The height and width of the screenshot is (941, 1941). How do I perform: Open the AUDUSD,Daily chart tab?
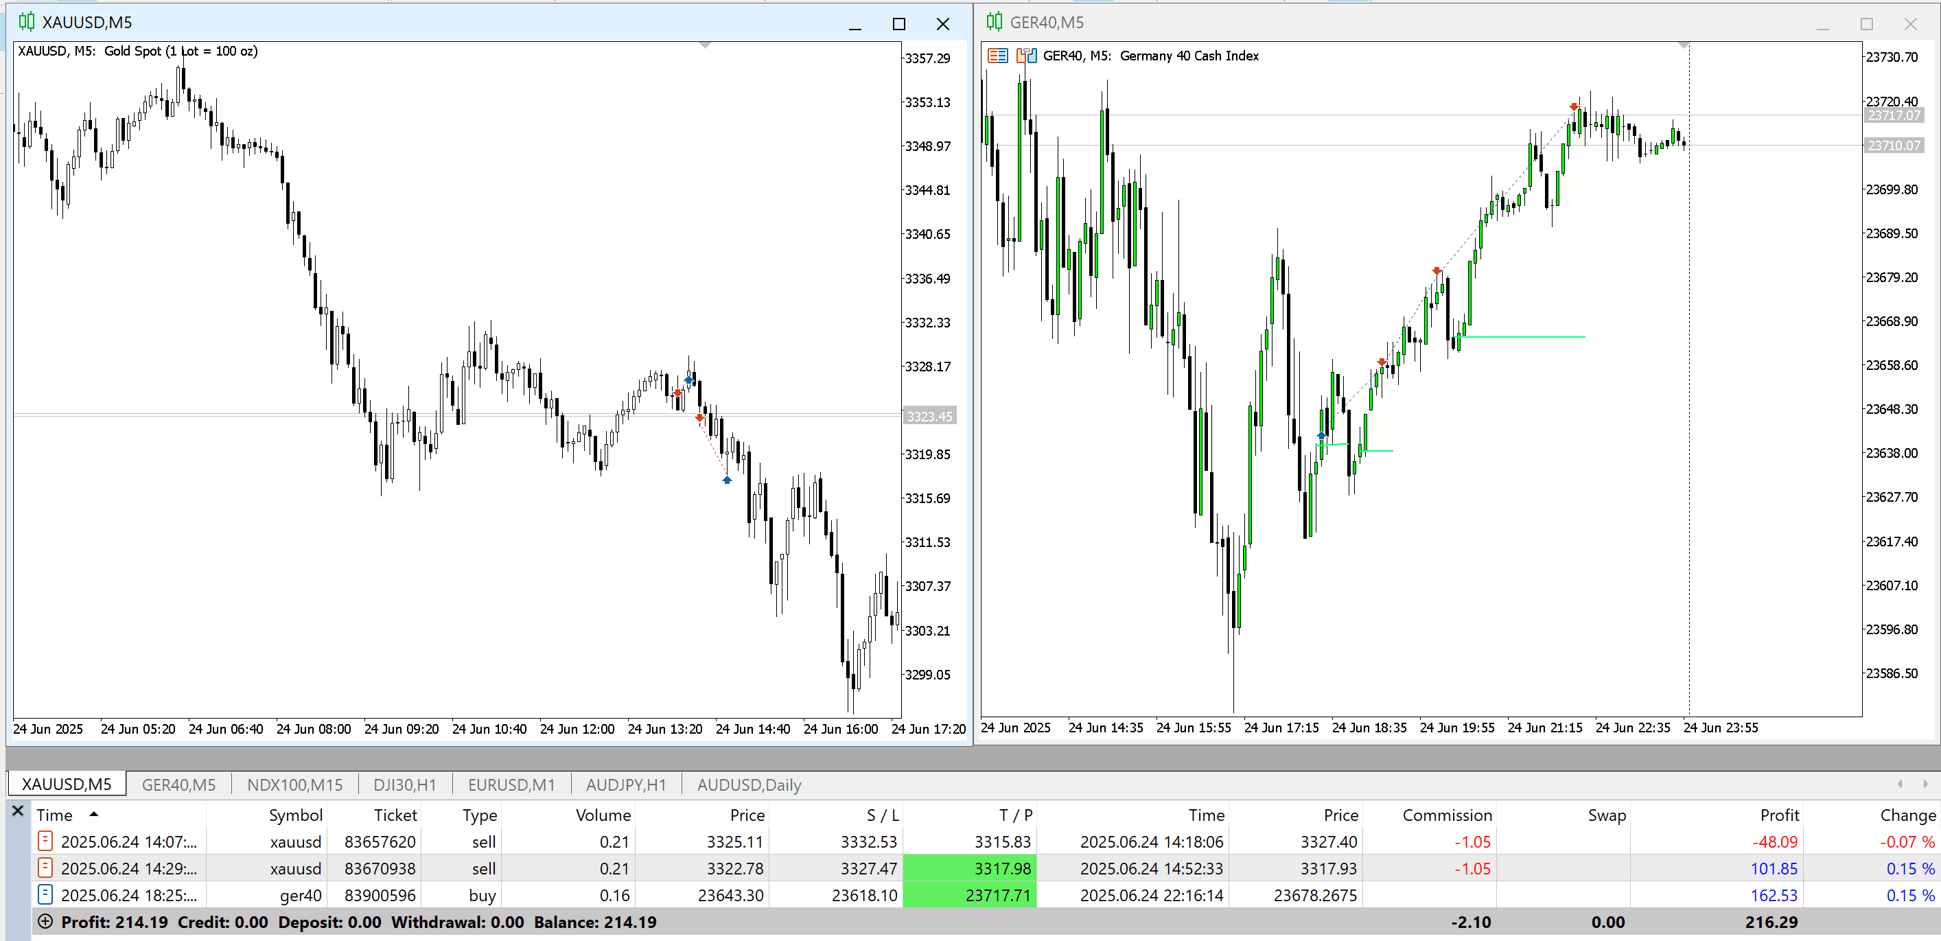tap(749, 785)
